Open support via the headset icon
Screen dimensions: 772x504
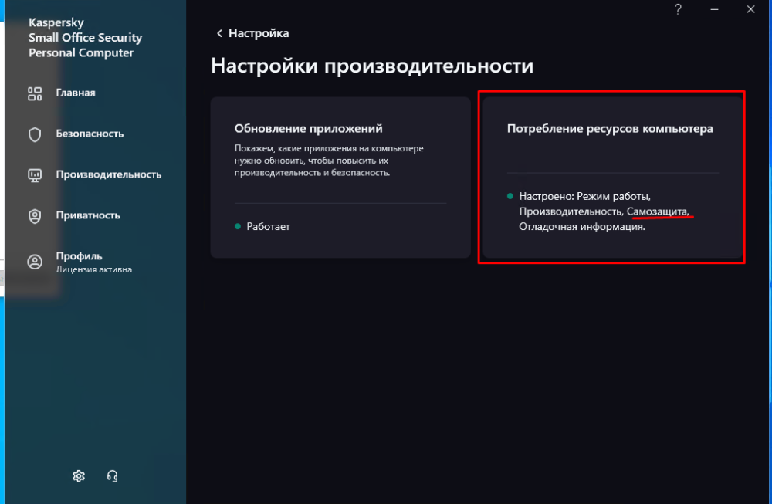pos(112,476)
